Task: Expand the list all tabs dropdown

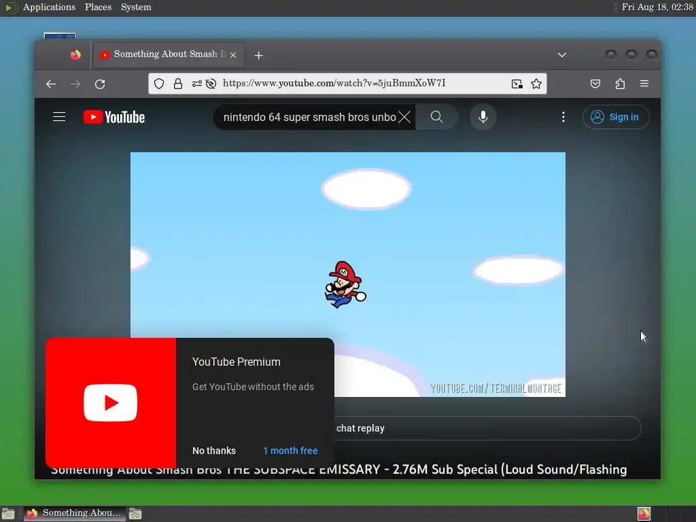Action: tap(562, 54)
